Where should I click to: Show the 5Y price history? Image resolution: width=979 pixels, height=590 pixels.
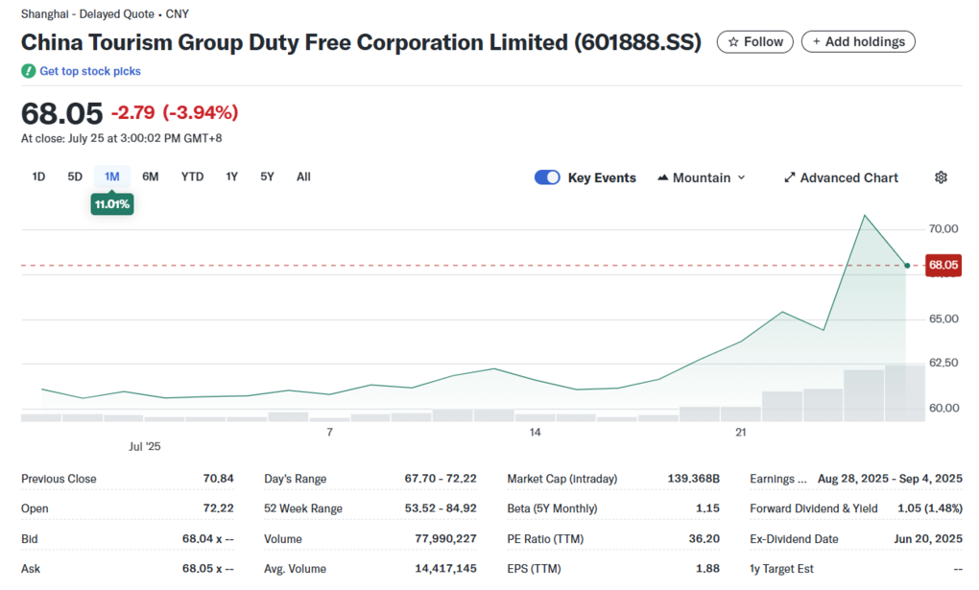pyautogui.click(x=267, y=177)
